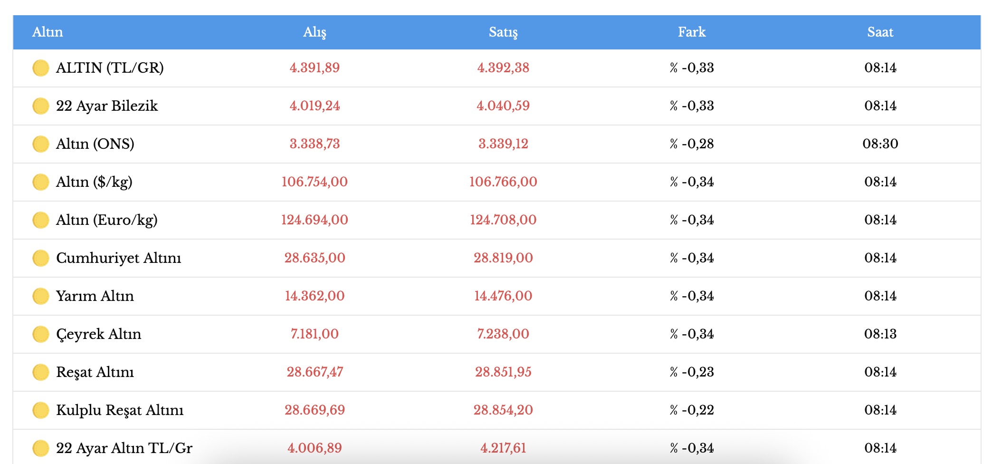Open the Reşat Altını link
This screenshot has width=992, height=464.
95,372
